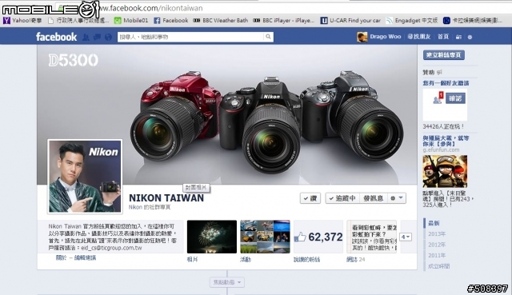Open the last bookmark right of Engadget

[473, 21]
